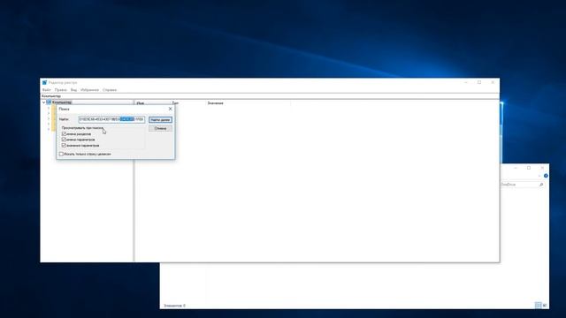Select the Компьютер computer icon in tree
566x318 pixels.
[x=49, y=102]
